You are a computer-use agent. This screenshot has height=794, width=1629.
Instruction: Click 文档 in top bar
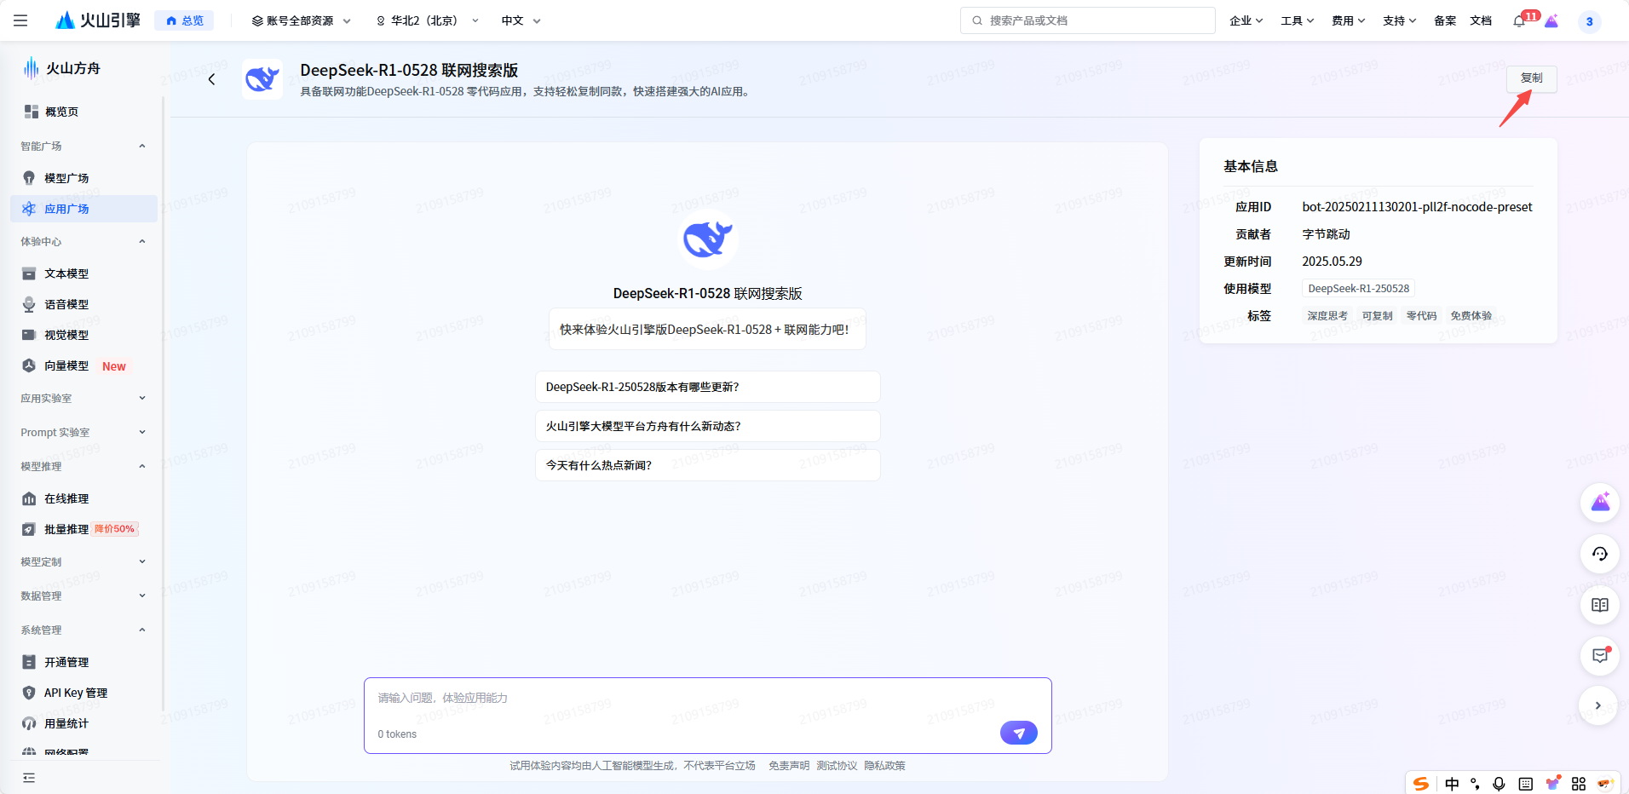point(1481,20)
